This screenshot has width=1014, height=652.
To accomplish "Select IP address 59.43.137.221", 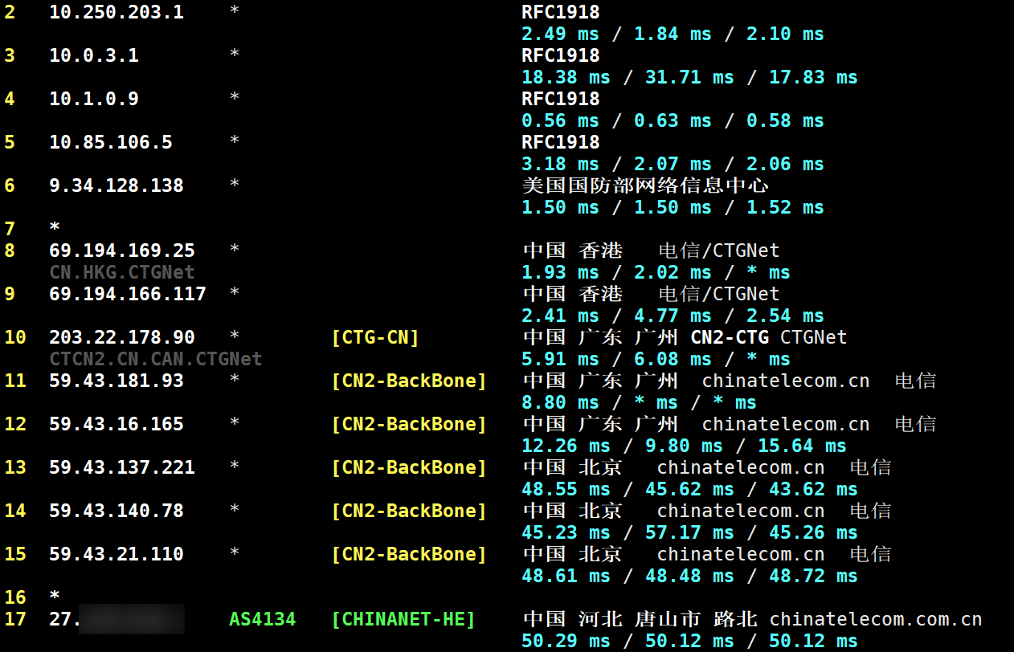I will point(122,467).
